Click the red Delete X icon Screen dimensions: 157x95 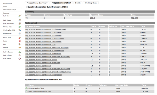[x=20, y=41]
